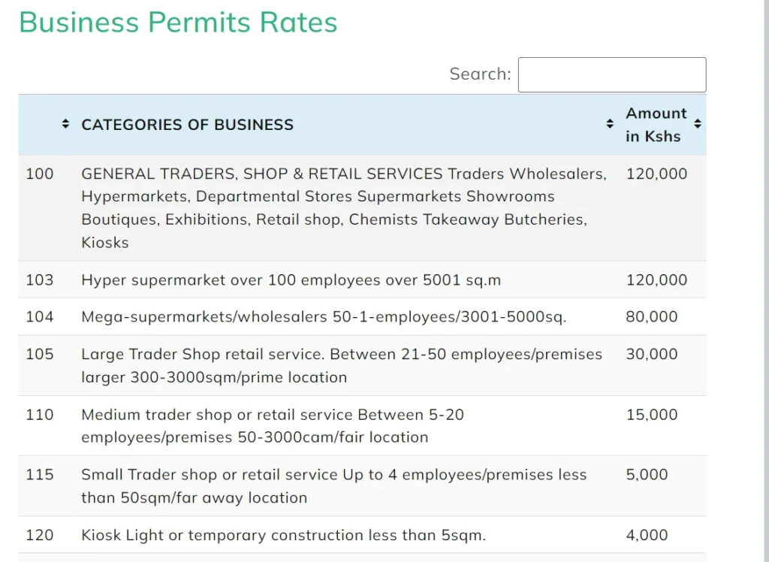Viewport: 769px width, 562px height.
Task: Toggle sort arrows beside Amount in Kshs
Action: click(x=698, y=124)
